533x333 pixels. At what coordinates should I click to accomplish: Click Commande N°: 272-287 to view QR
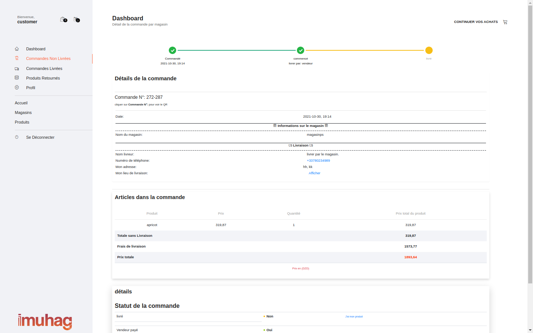138,97
